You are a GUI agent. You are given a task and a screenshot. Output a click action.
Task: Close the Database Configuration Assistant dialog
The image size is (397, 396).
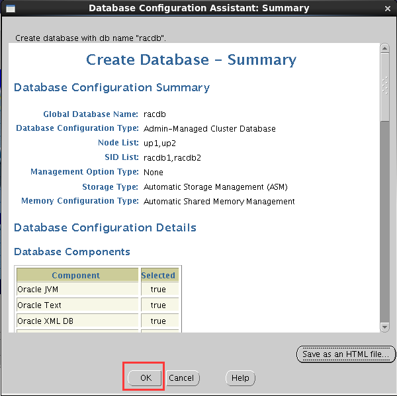(x=387, y=9)
